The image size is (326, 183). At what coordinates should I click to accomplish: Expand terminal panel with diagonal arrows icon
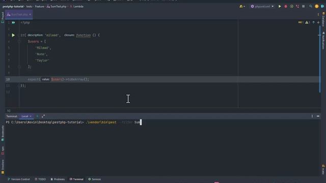[43, 116]
